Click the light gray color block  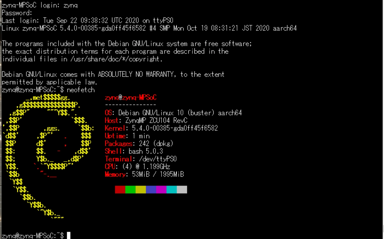(x=182, y=189)
